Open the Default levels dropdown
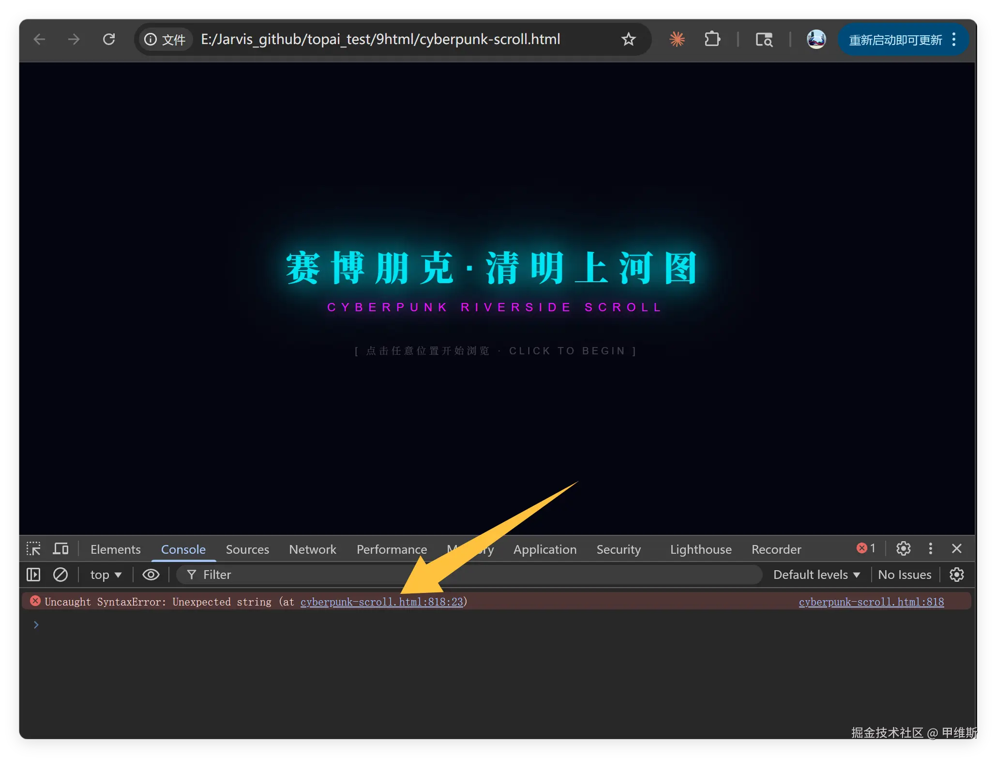This screenshot has width=996, height=758. point(816,575)
